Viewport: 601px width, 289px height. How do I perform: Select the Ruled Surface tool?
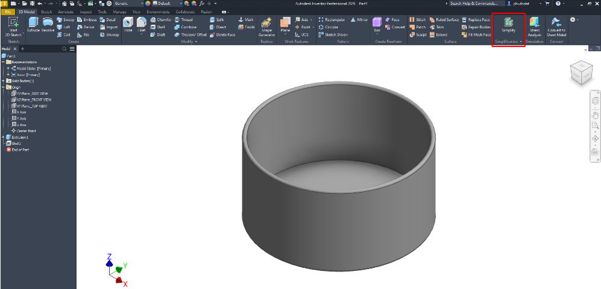[x=444, y=19]
